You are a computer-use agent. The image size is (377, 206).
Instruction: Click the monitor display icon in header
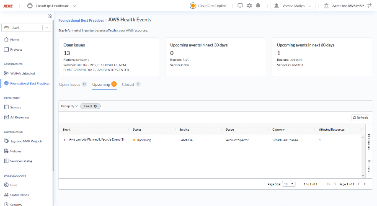click(x=240, y=6)
